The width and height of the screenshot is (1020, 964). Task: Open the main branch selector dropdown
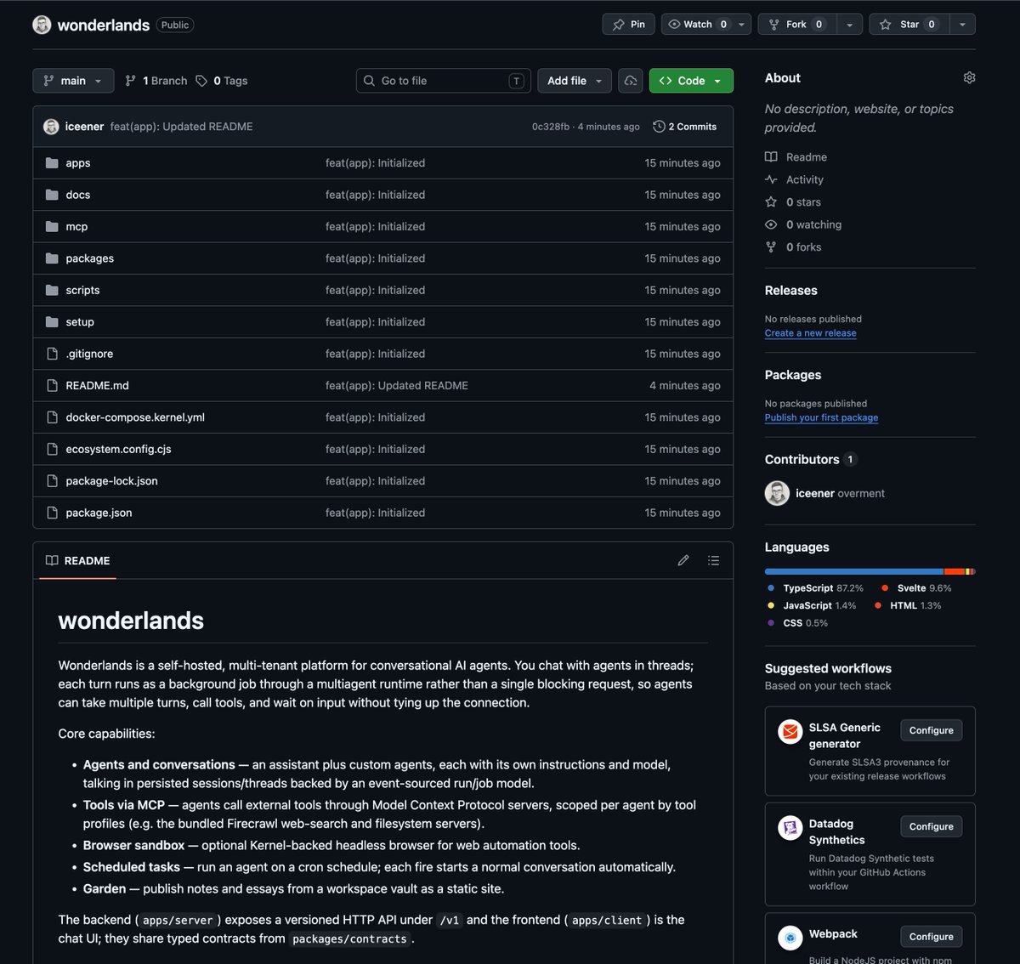click(x=73, y=81)
